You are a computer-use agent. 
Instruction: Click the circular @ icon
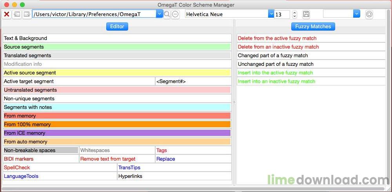point(369,14)
